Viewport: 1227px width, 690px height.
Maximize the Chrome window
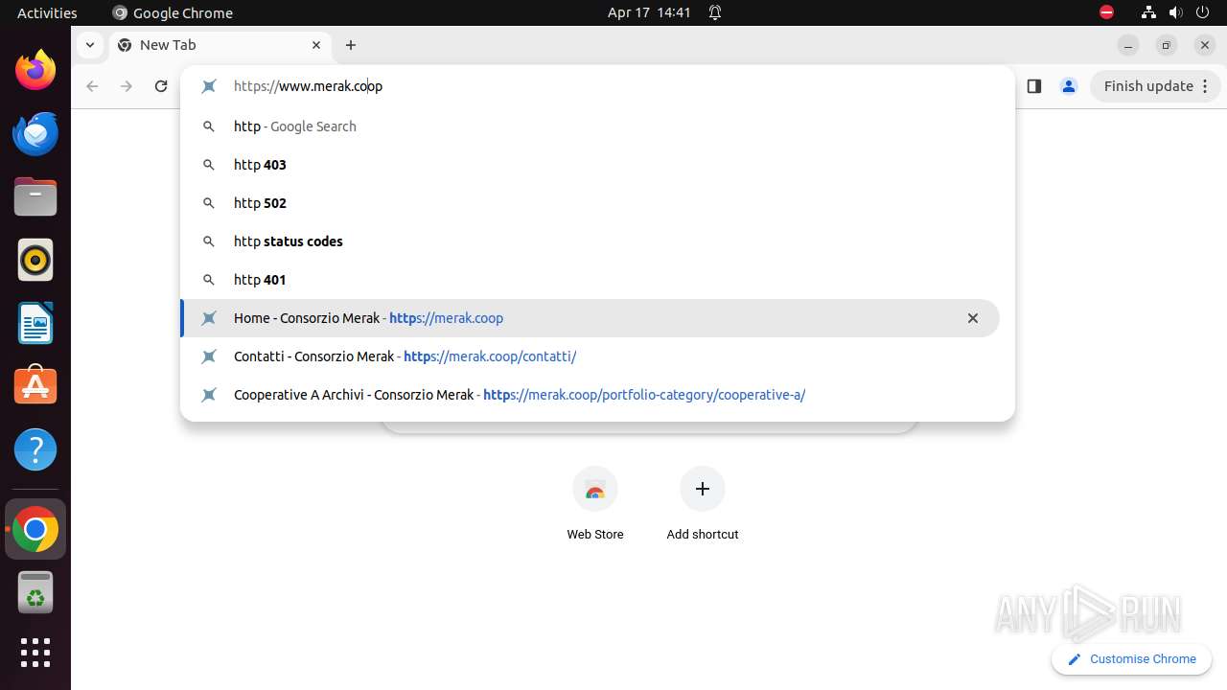click(1167, 45)
